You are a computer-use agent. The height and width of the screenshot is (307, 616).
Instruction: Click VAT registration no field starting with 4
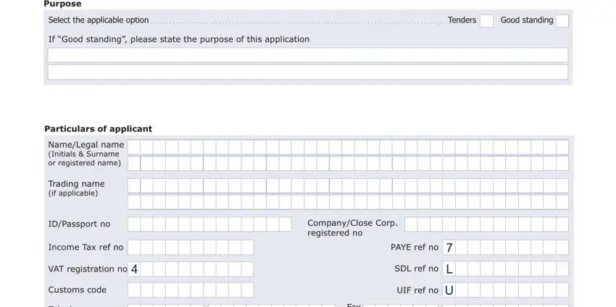191,269
